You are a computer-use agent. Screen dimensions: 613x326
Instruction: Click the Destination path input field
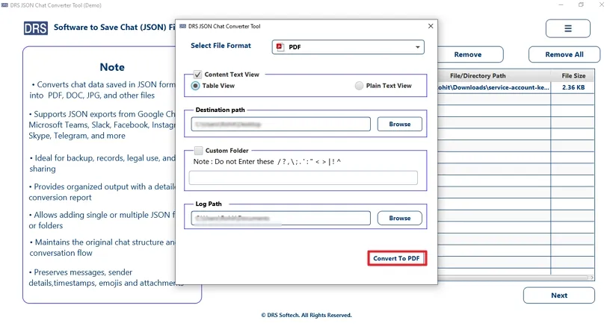(280, 124)
